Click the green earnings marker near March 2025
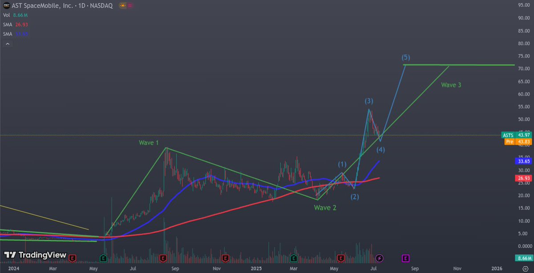This screenshot has width=534, height=273. click(x=294, y=257)
